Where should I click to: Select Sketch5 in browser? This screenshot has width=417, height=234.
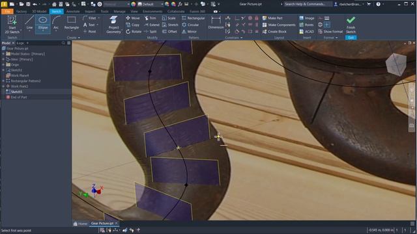pos(14,92)
